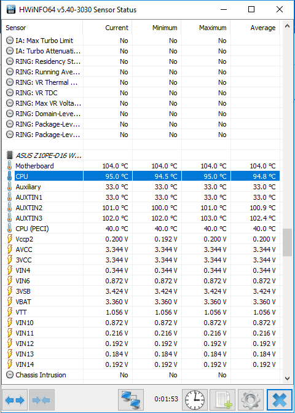Select the AUXTIN1 sensor row
Screen dimensions: 295x413
click(141, 197)
